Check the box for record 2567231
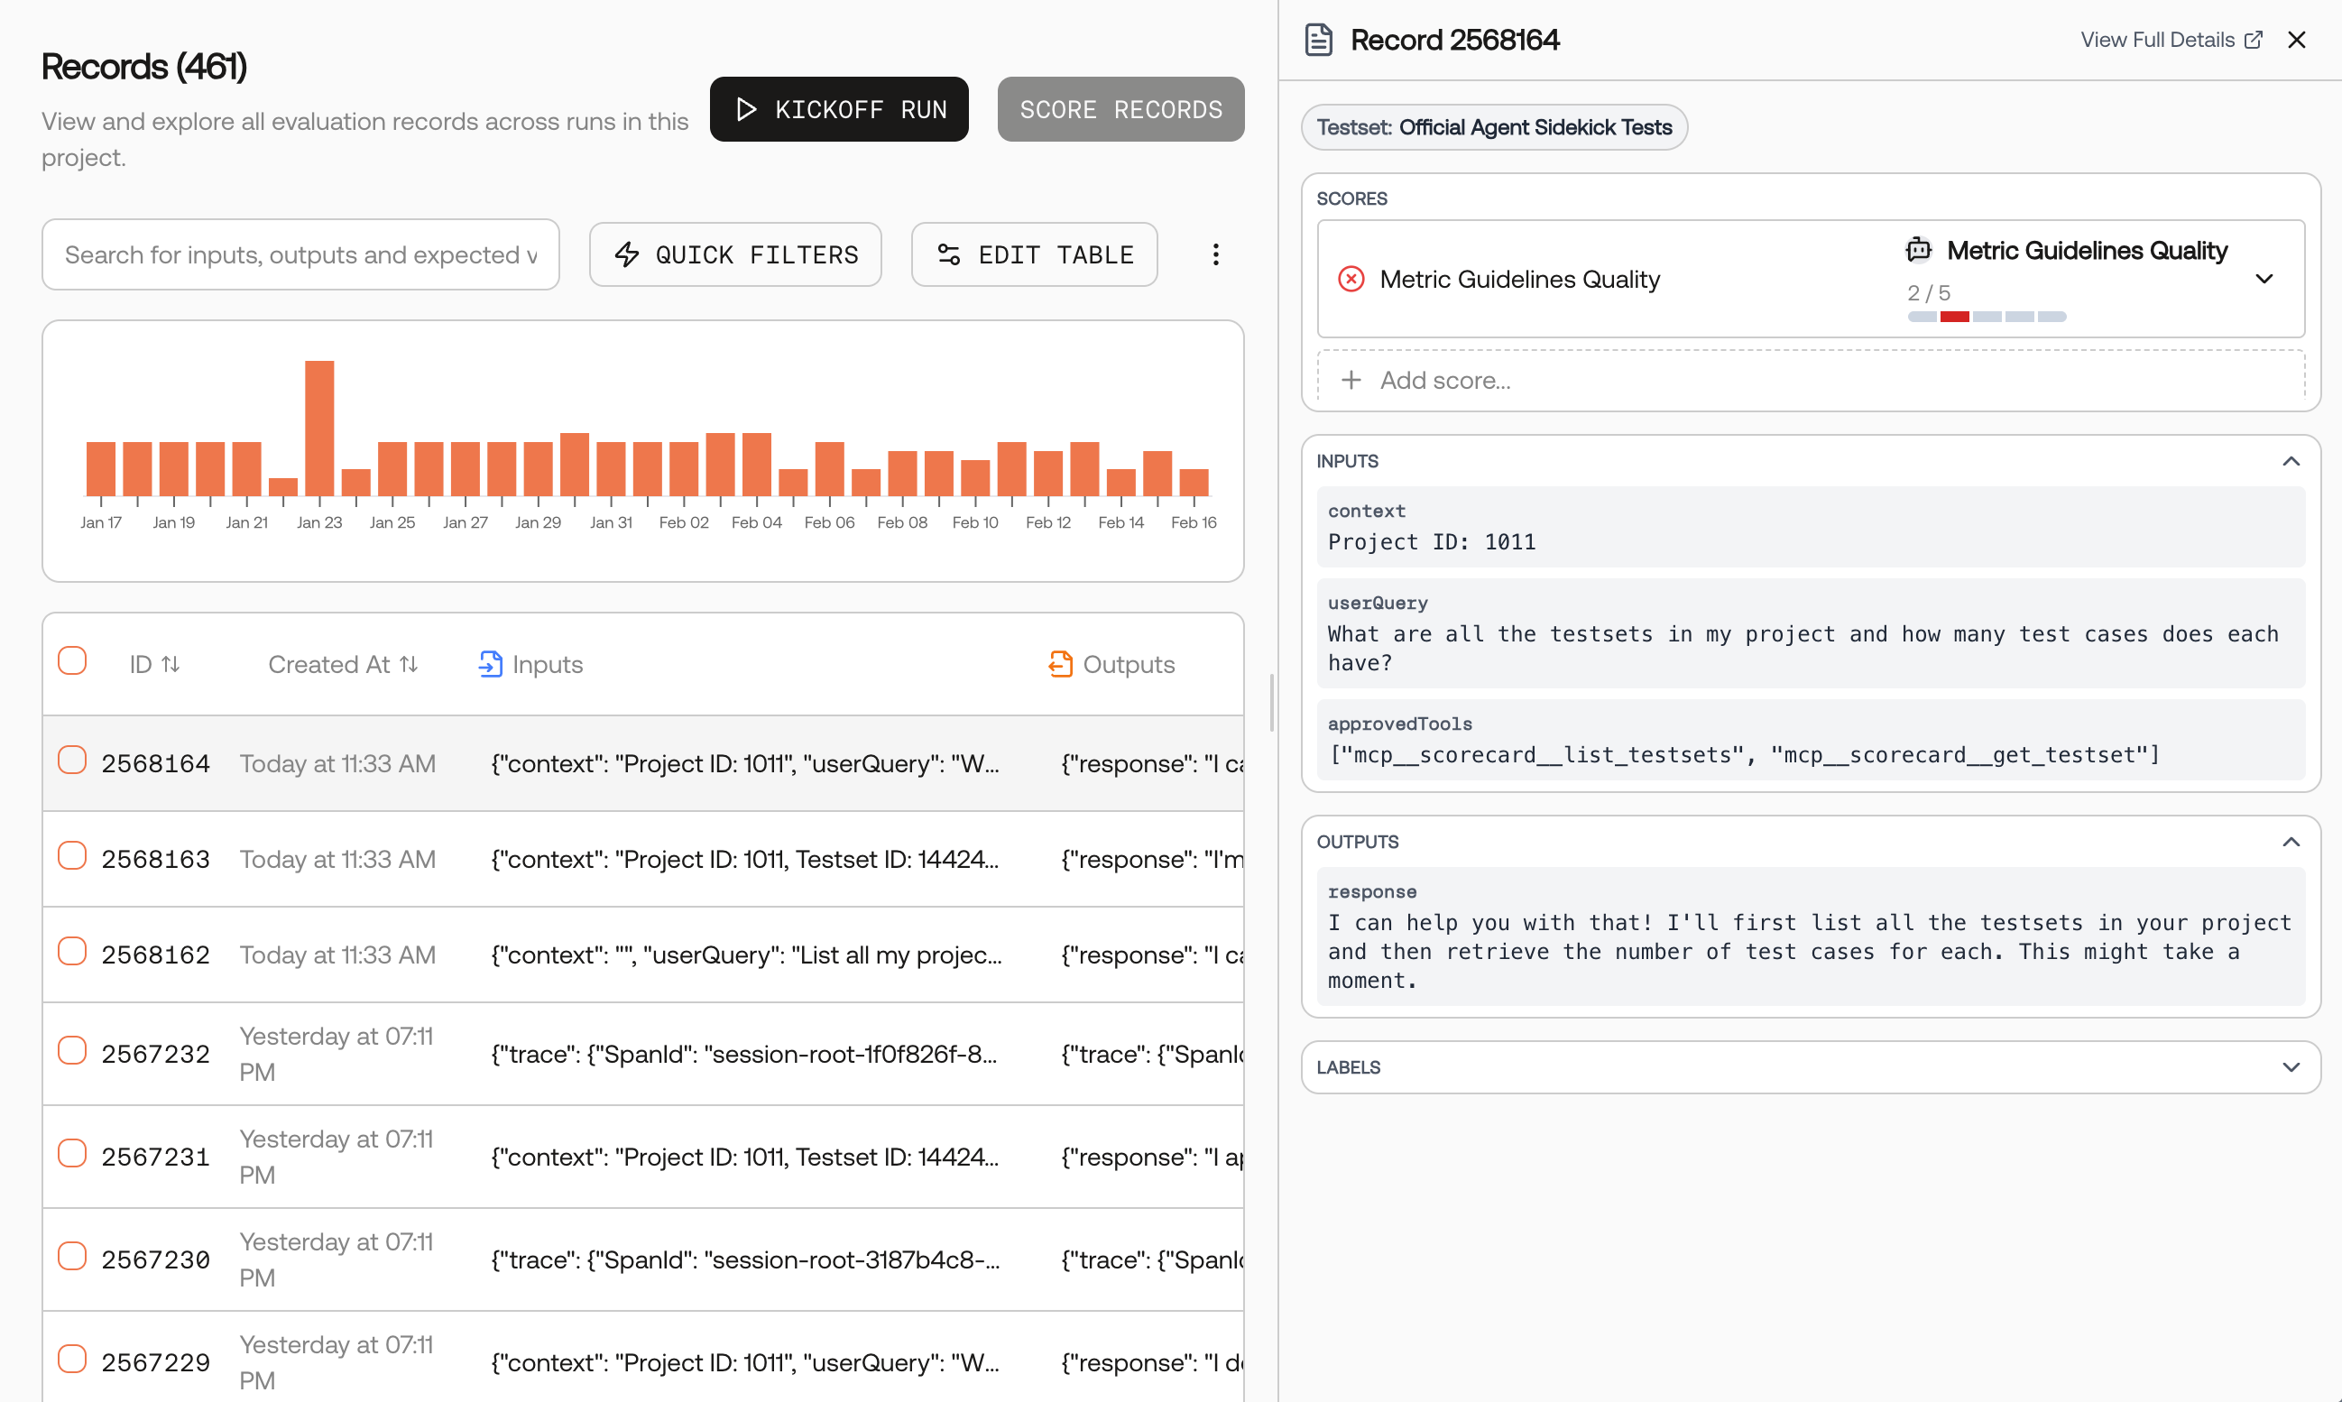 [72, 1153]
